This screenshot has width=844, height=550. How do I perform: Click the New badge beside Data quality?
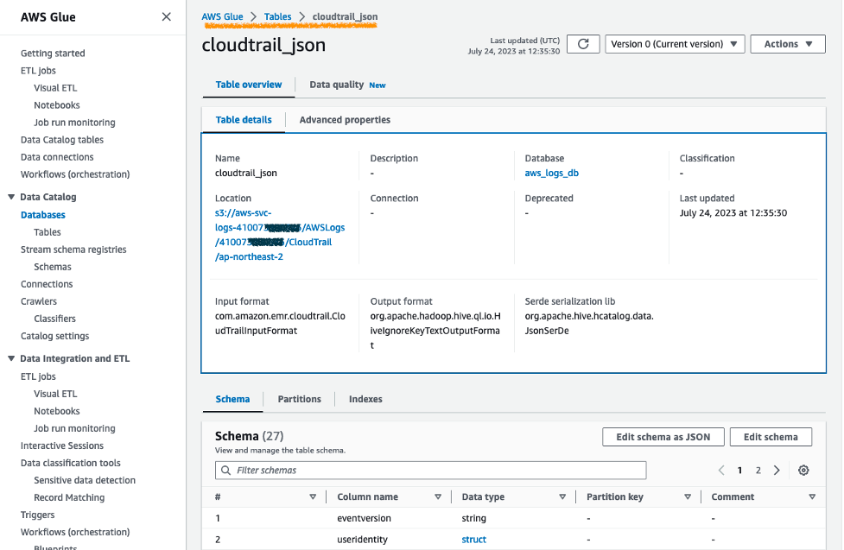(x=378, y=85)
